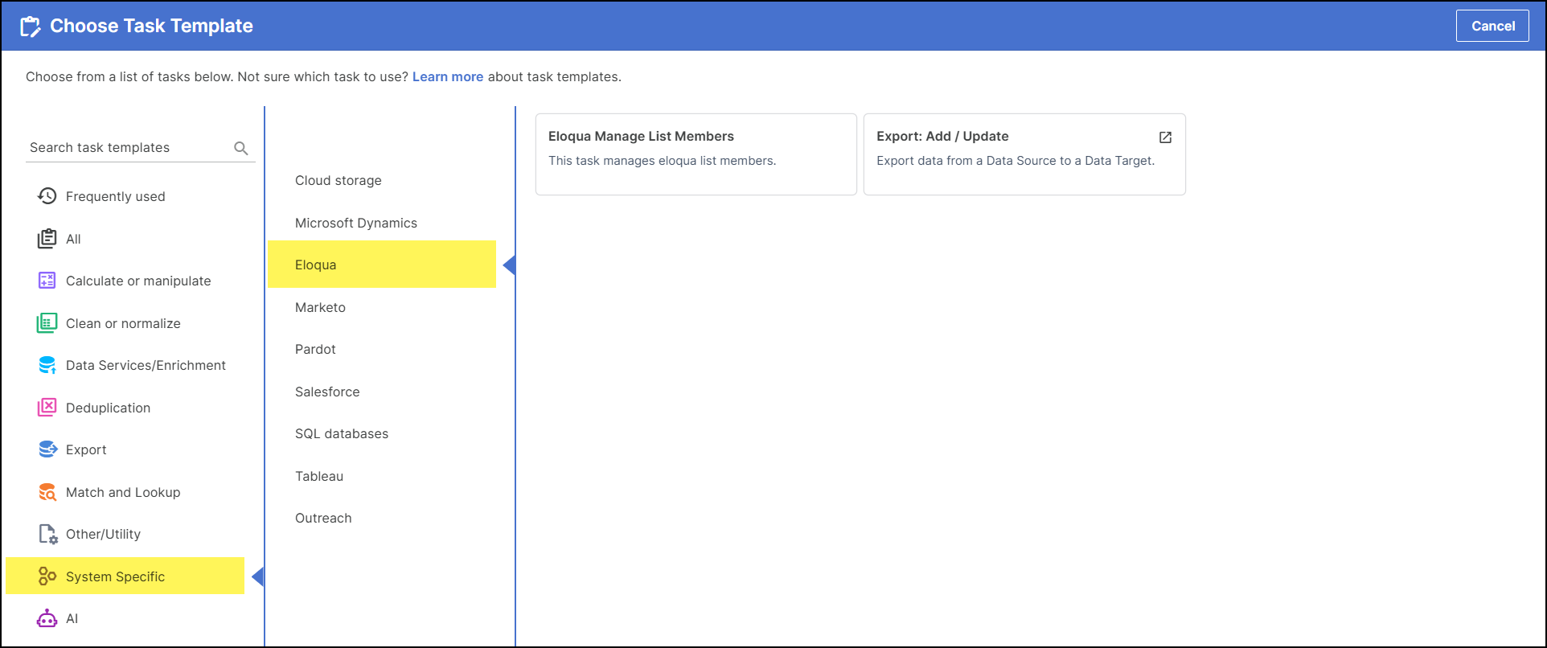Image resolution: width=1547 pixels, height=648 pixels.
Task: Cancel the task template dialog
Action: [1492, 26]
